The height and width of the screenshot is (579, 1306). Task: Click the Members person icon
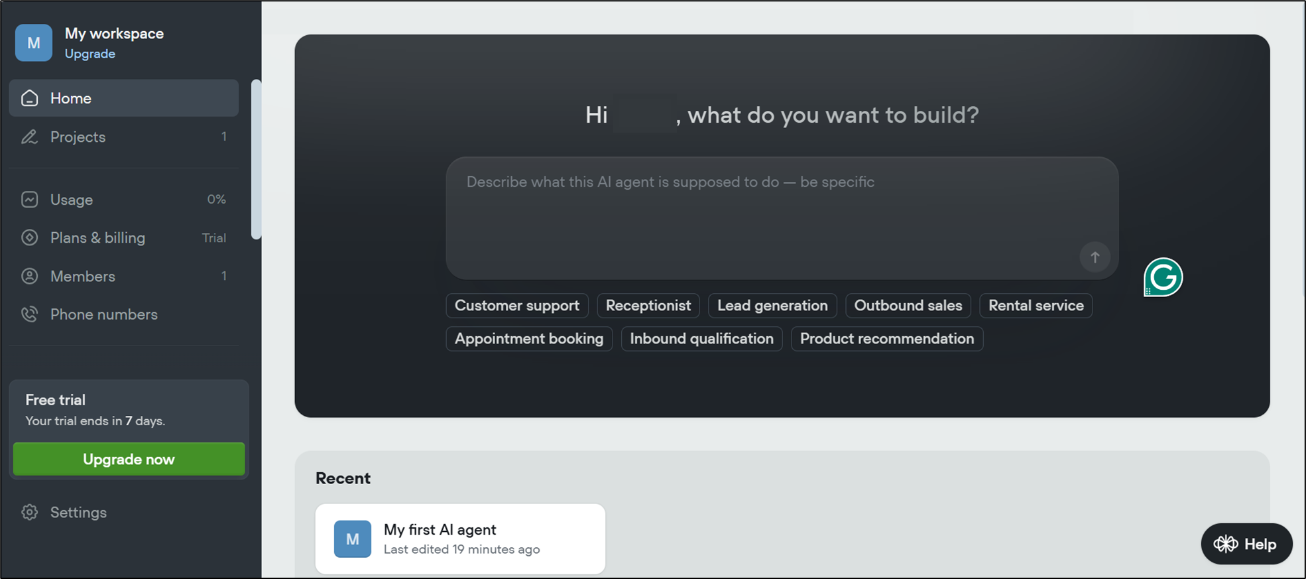[x=30, y=276]
